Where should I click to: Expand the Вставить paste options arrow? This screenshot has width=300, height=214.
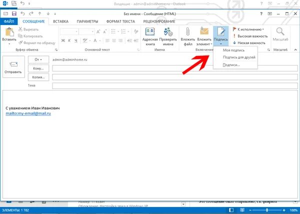[x=9, y=44]
